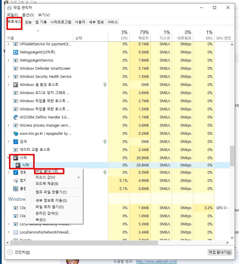The image size is (239, 264).
Task: Expand the VPWalletService for payment row
Action: point(9,44)
